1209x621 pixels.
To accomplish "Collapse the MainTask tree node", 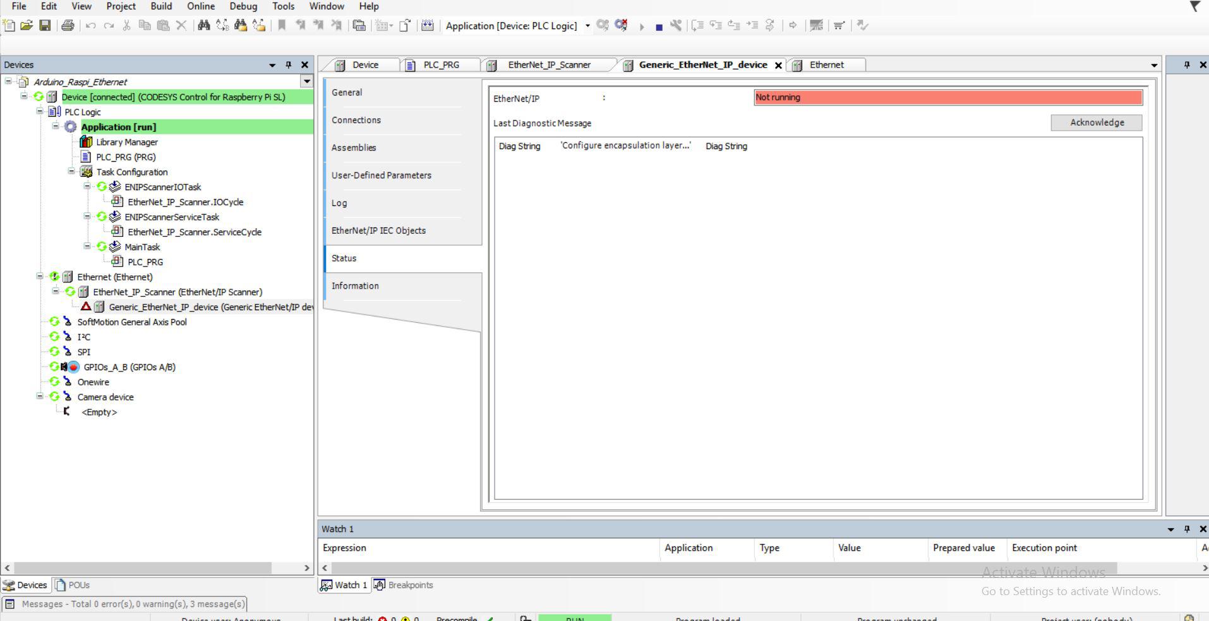I will (x=87, y=246).
